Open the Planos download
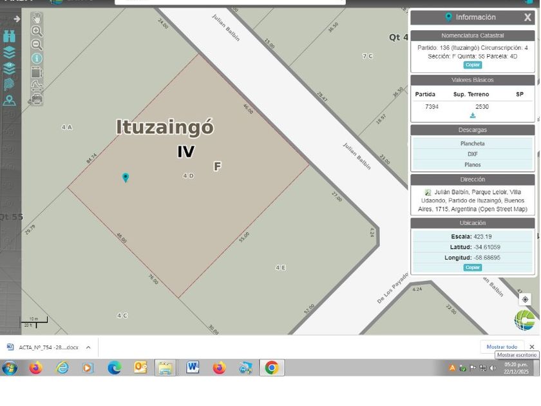The height and width of the screenshot is (406, 541). 472,165
